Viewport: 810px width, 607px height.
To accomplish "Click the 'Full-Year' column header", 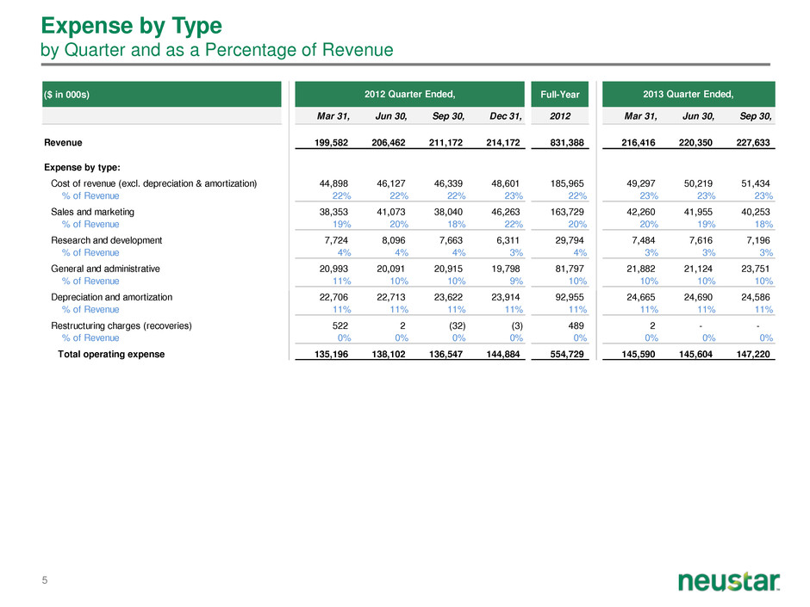I will [x=560, y=95].
